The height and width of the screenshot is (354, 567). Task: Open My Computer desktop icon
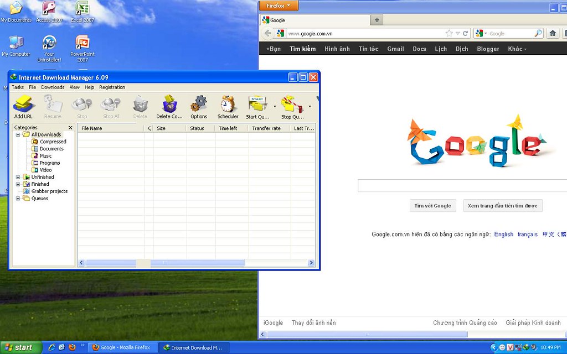point(16,46)
